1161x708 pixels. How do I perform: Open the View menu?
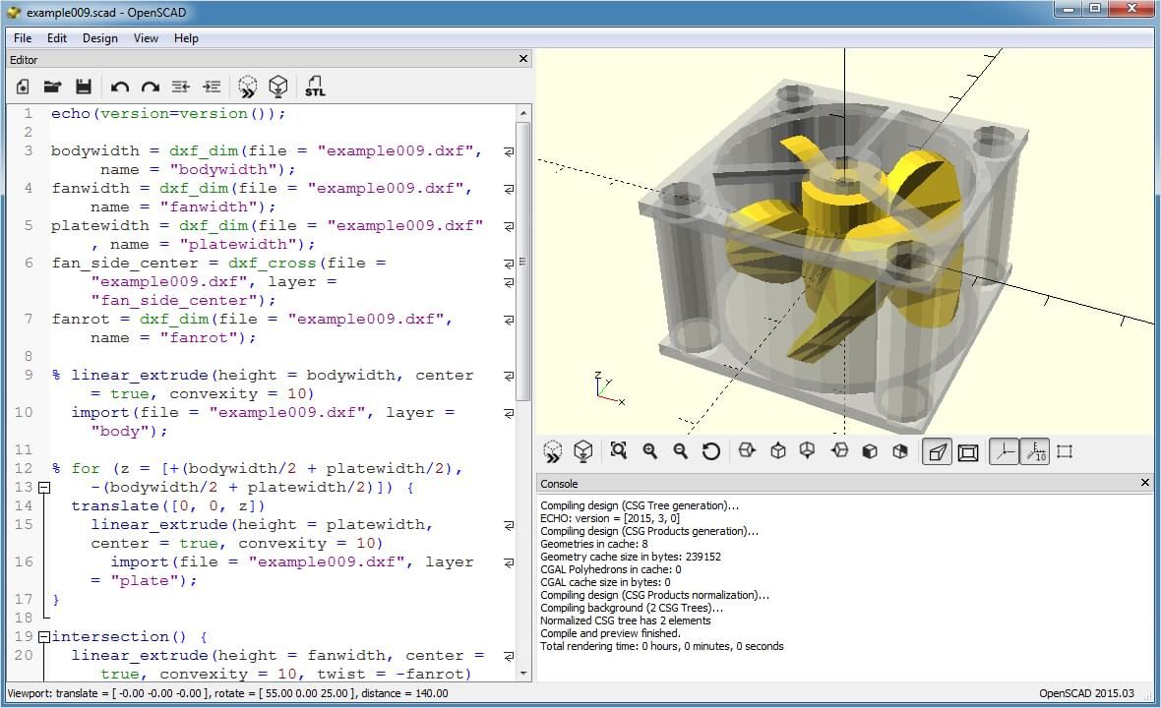[146, 38]
